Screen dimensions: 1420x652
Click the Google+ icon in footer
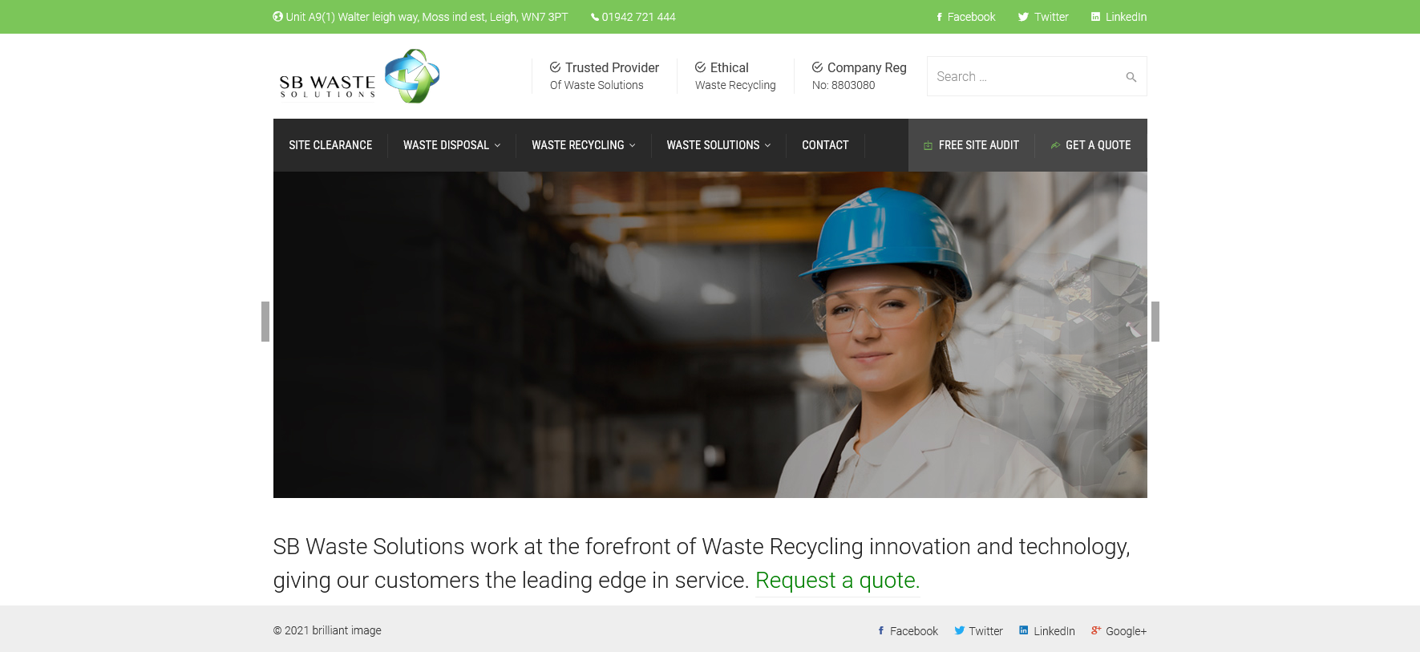[1096, 630]
